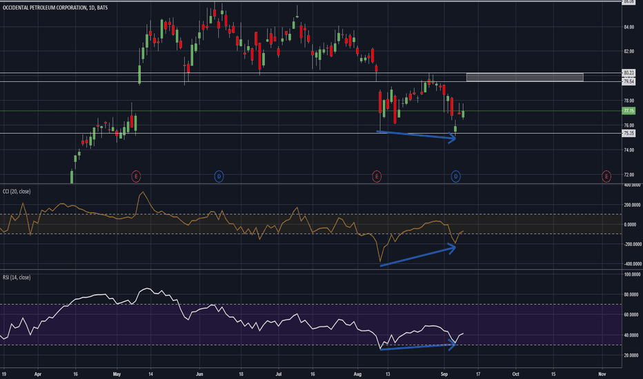
Task: Click the Occidental Petroleum Corporation chart title
Action: (x=55, y=8)
